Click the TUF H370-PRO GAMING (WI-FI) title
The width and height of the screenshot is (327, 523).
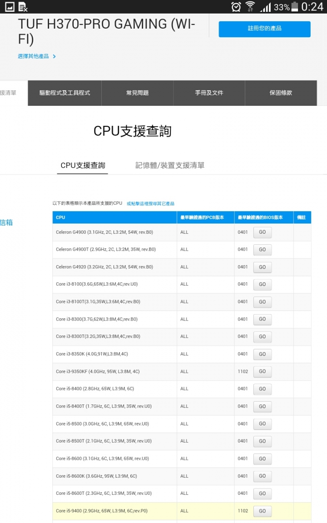pyautogui.click(x=106, y=31)
